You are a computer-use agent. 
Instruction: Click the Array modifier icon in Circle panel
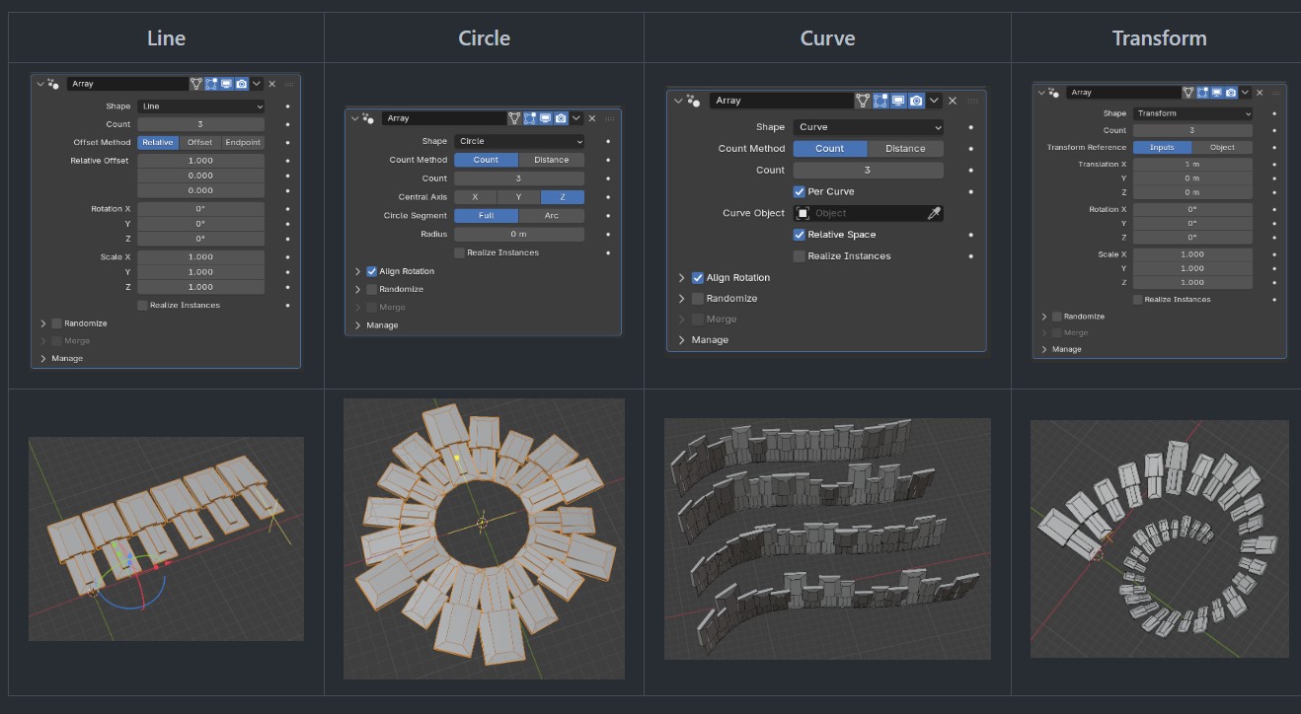367,118
